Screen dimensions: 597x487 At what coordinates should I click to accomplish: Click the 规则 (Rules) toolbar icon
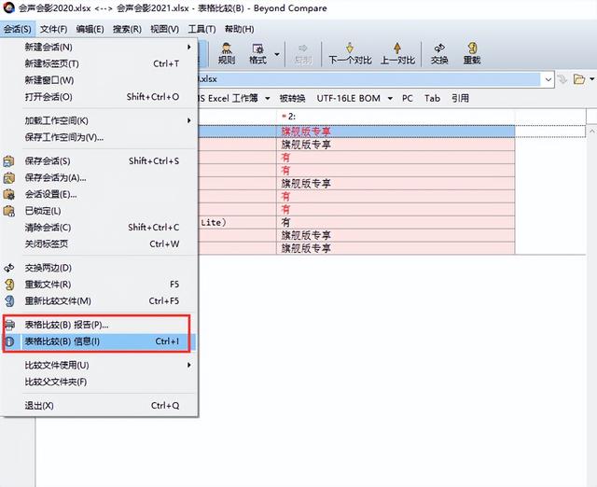coord(226,53)
